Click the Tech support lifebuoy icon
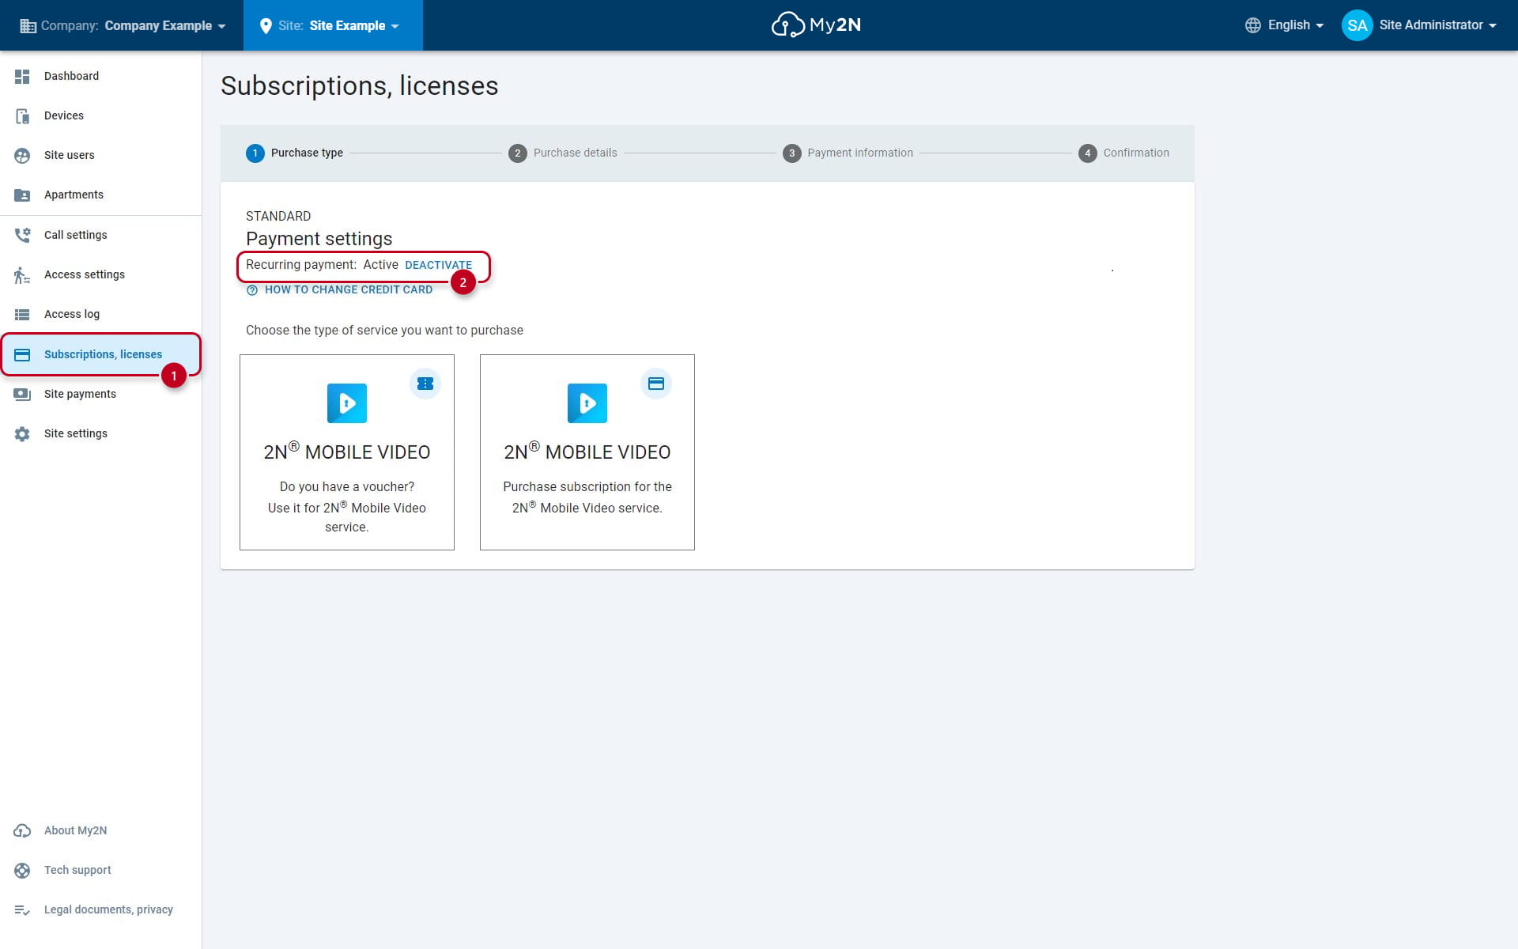The height and width of the screenshot is (949, 1518). (x=22, y=870)
